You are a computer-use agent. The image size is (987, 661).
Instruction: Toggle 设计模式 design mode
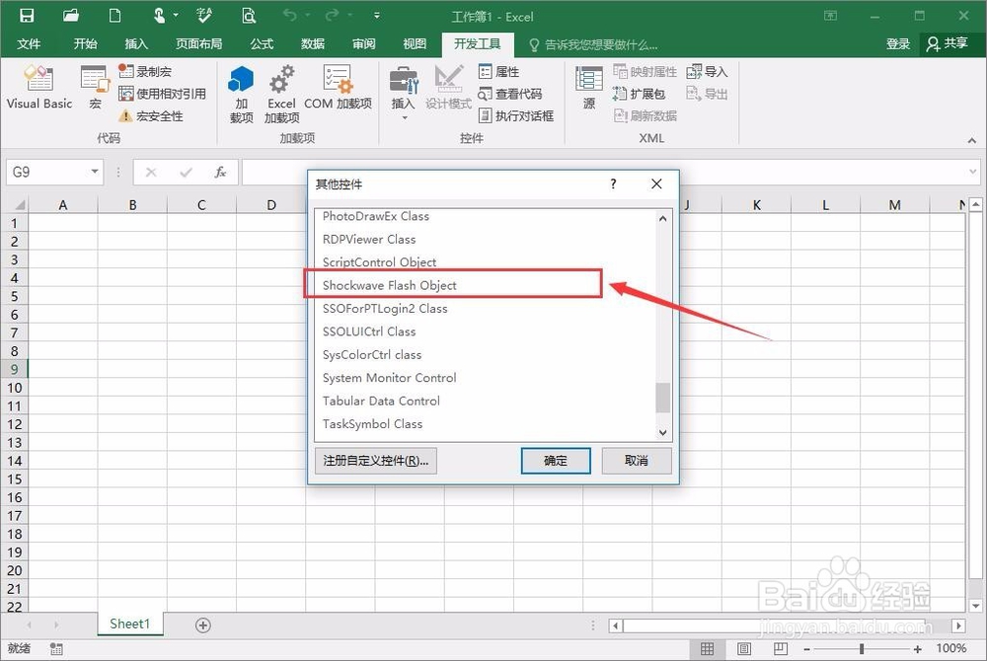[x=448, y=88]
